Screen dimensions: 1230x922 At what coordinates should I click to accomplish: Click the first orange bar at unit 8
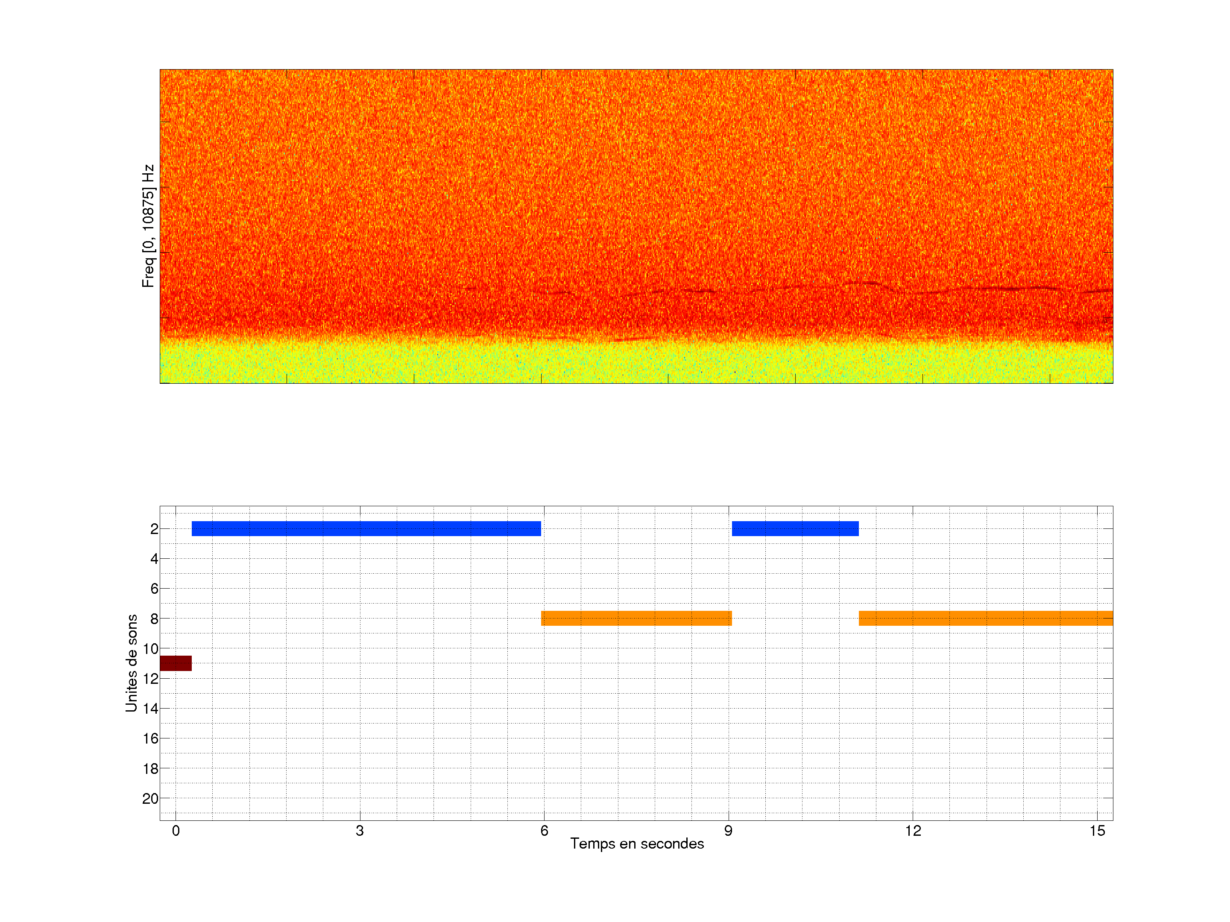[635, 618]
